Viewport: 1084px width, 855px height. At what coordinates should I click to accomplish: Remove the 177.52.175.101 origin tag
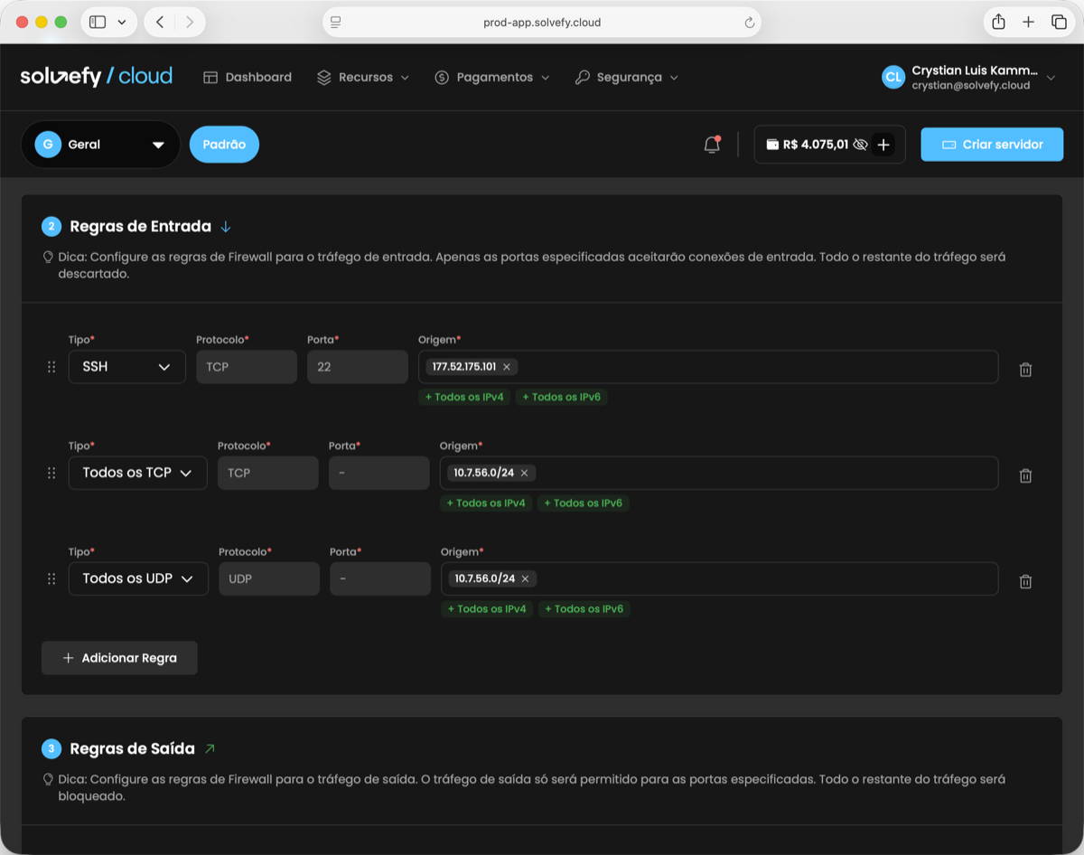(507, 367)
